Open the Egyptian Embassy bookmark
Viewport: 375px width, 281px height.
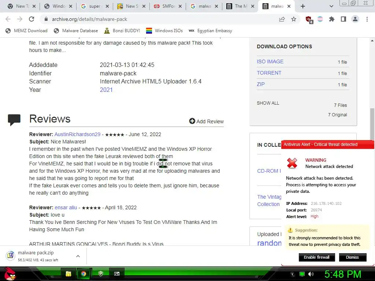211,31
